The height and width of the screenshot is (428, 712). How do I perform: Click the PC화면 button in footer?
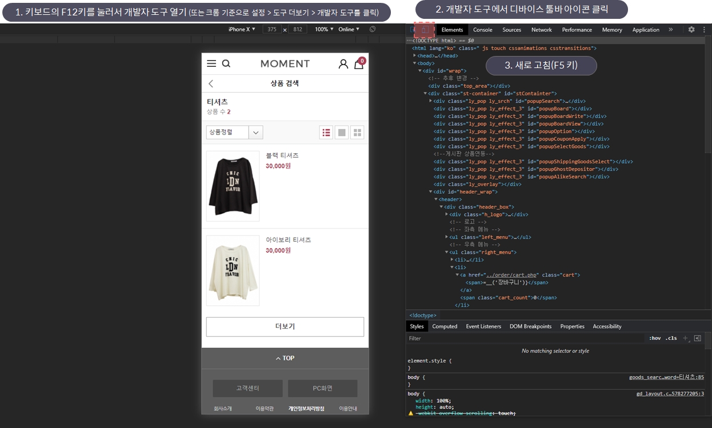tap(322, 389)
